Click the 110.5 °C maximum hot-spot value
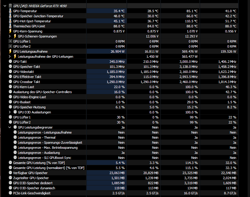The width and height of the screenshot is (250, 197). [191, 21]
